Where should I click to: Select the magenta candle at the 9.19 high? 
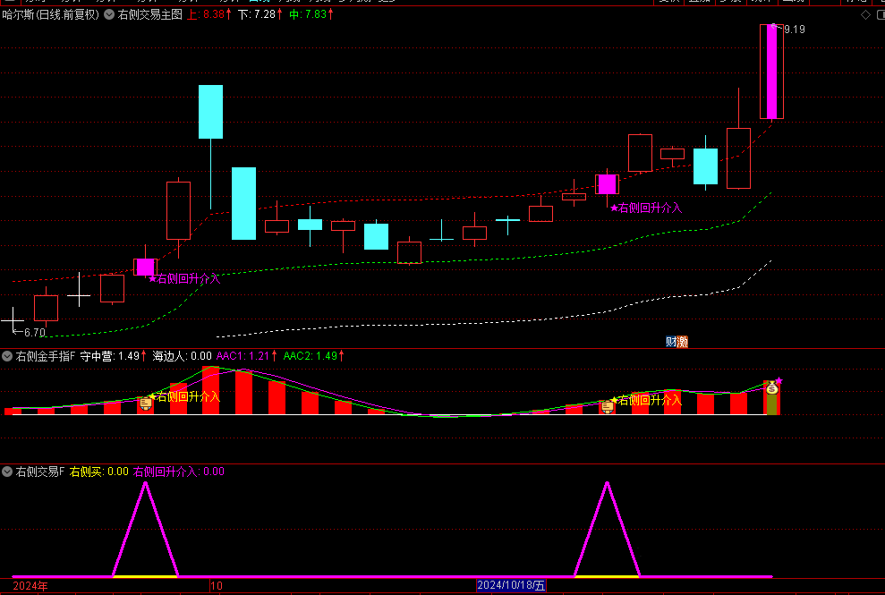(771, 72)
